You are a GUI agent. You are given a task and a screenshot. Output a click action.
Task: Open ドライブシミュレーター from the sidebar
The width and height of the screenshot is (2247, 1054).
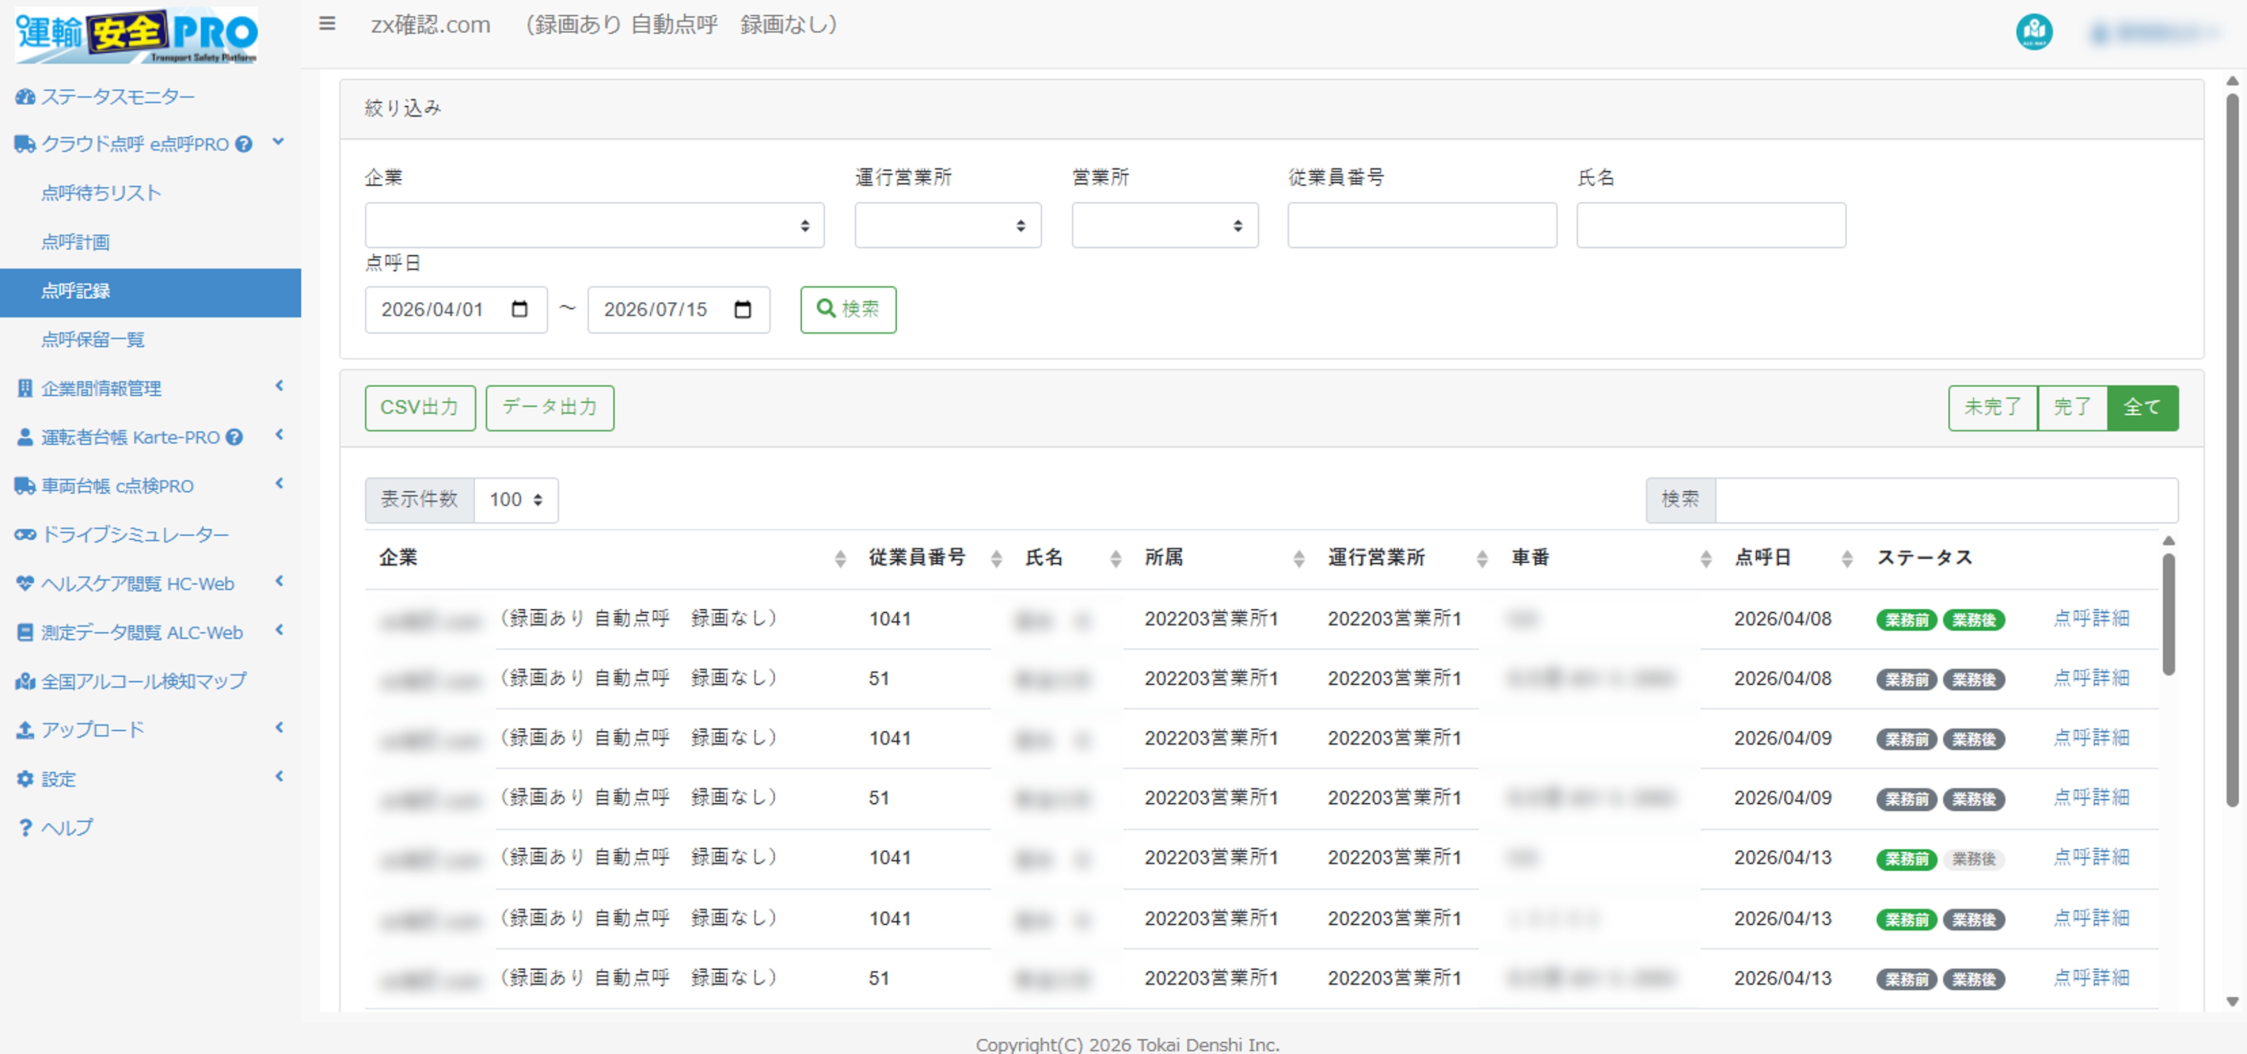pyautogui.click(x=135, y=534)
